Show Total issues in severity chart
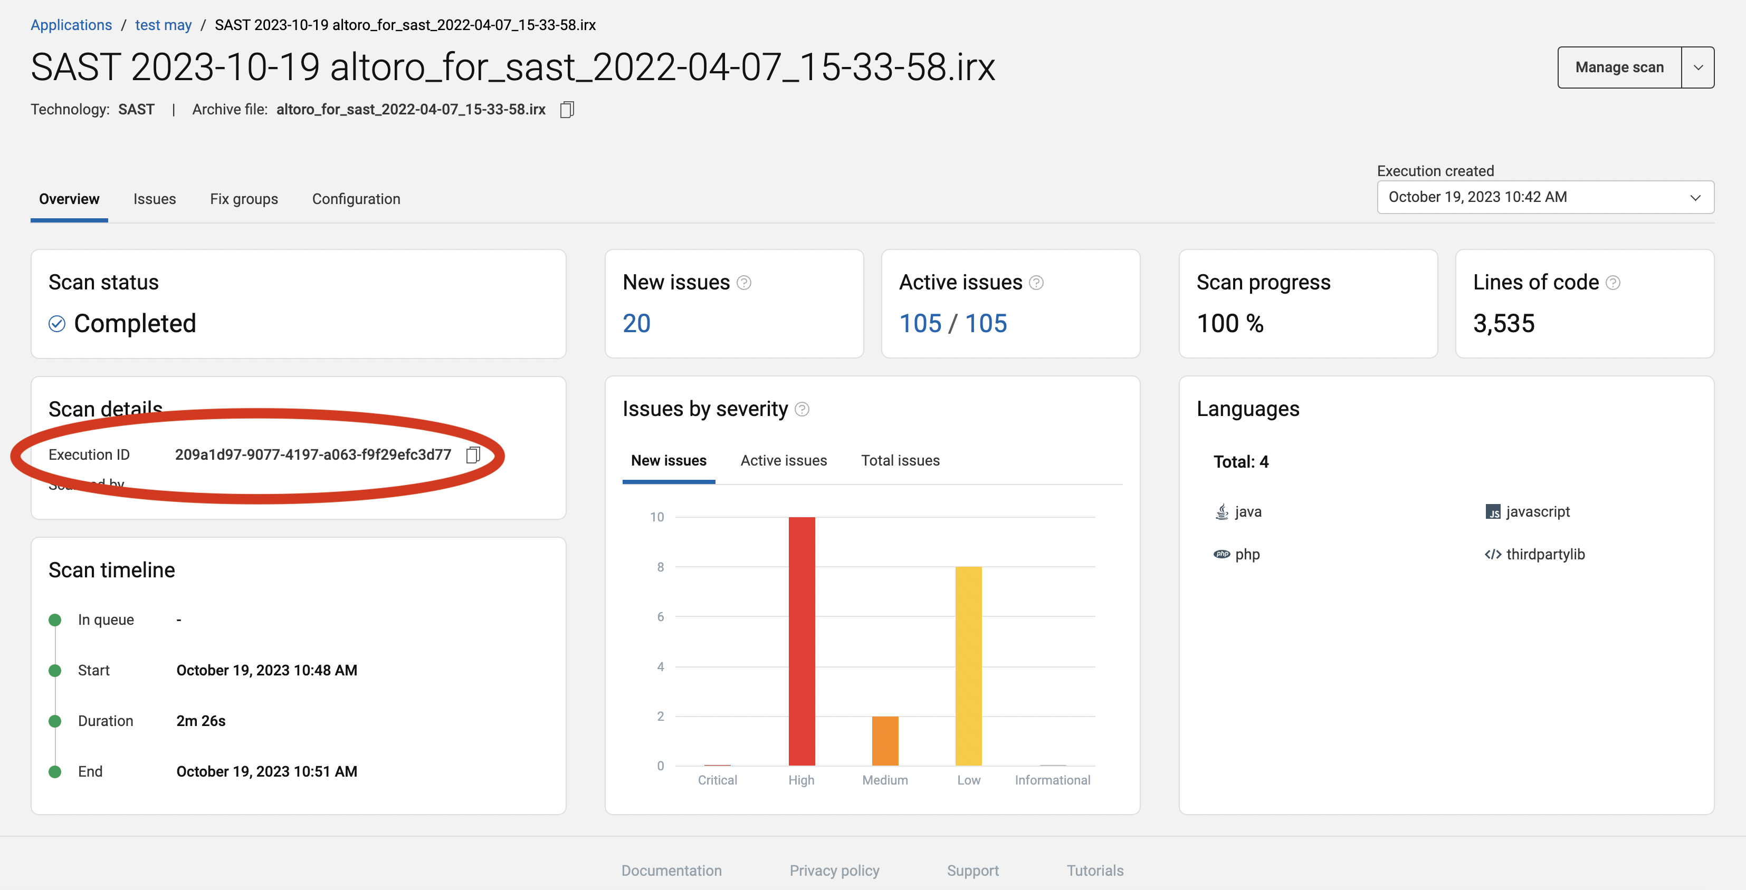The image size is (1746, 890). pos(900,461)
